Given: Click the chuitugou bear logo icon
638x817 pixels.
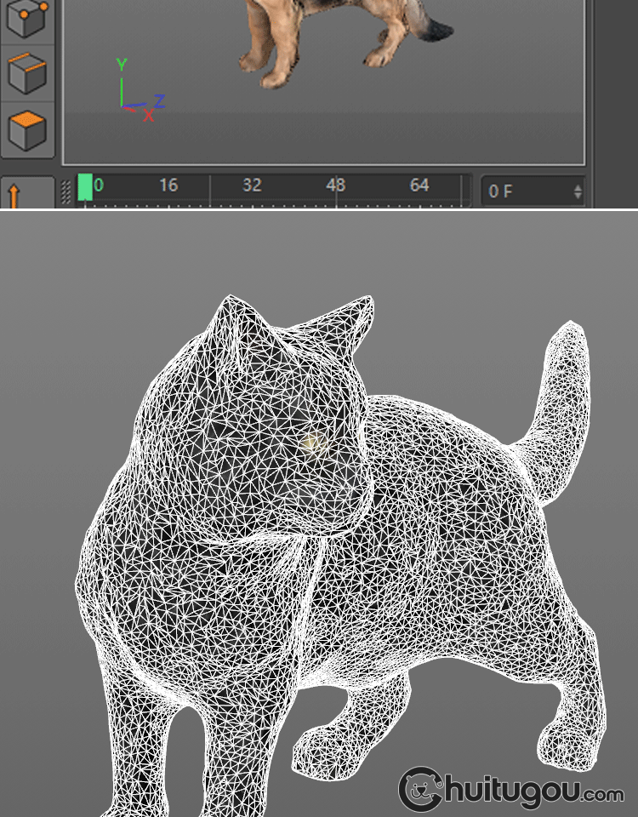Looking at the screenshot, I should coord(423,791).
